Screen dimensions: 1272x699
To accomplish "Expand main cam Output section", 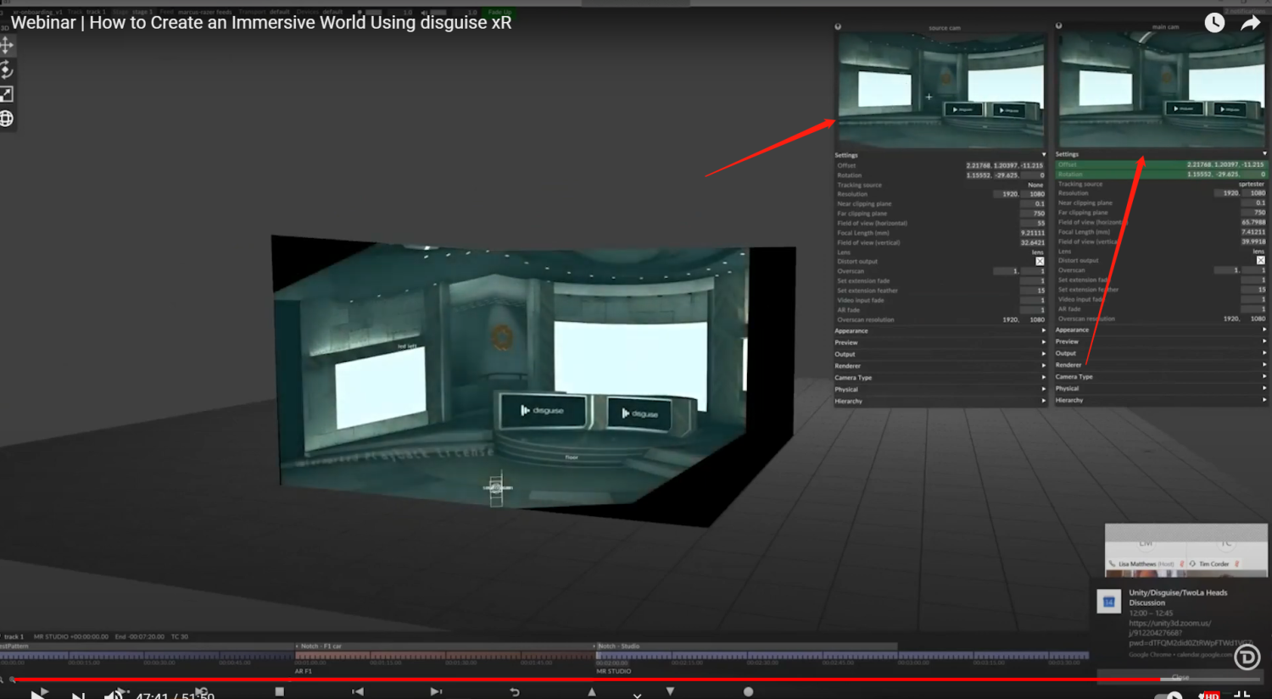I will (x=1161, y=353).
